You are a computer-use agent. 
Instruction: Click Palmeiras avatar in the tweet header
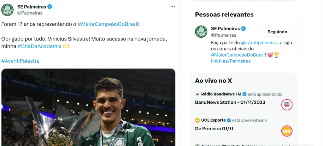[x=7, y=10]
